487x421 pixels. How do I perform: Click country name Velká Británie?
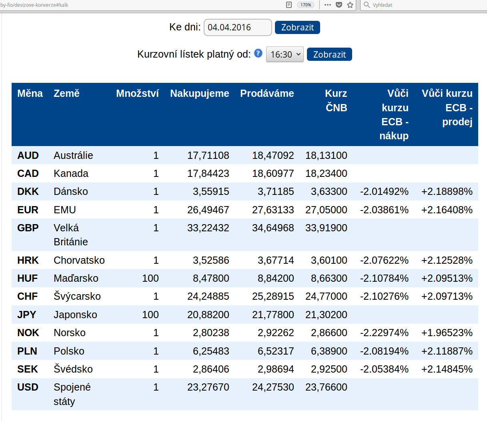pos(71,235)
